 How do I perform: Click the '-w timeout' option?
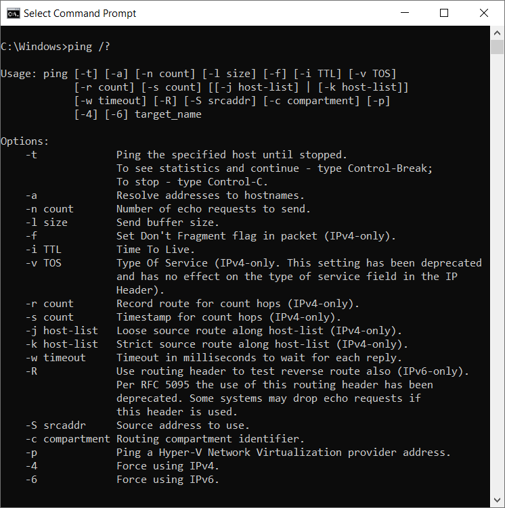coord(56,358)
